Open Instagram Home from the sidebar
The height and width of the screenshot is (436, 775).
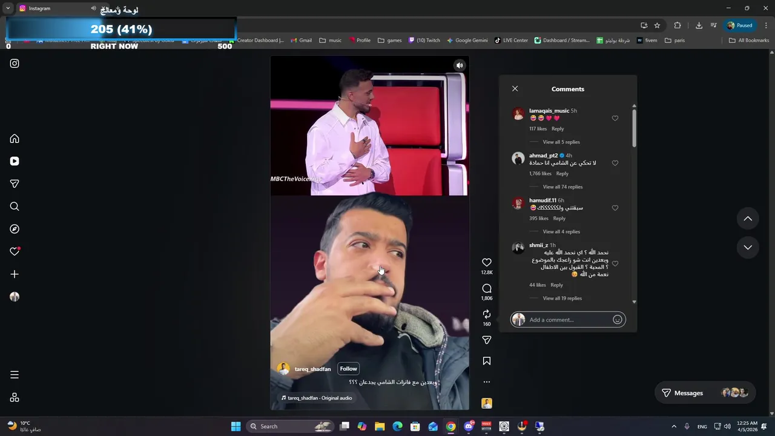coord(15,139)
